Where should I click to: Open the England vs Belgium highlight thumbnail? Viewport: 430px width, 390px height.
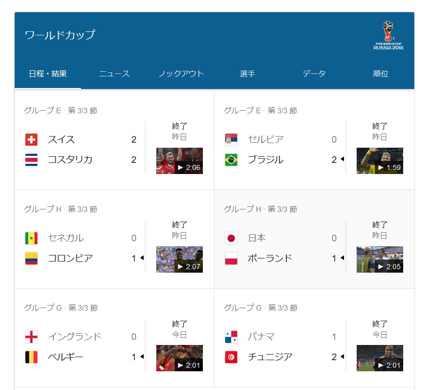[x=180, y=358]
